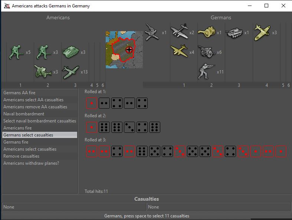Click the 'Americans' heading
The image size is (292, 220).
point(58,17)
